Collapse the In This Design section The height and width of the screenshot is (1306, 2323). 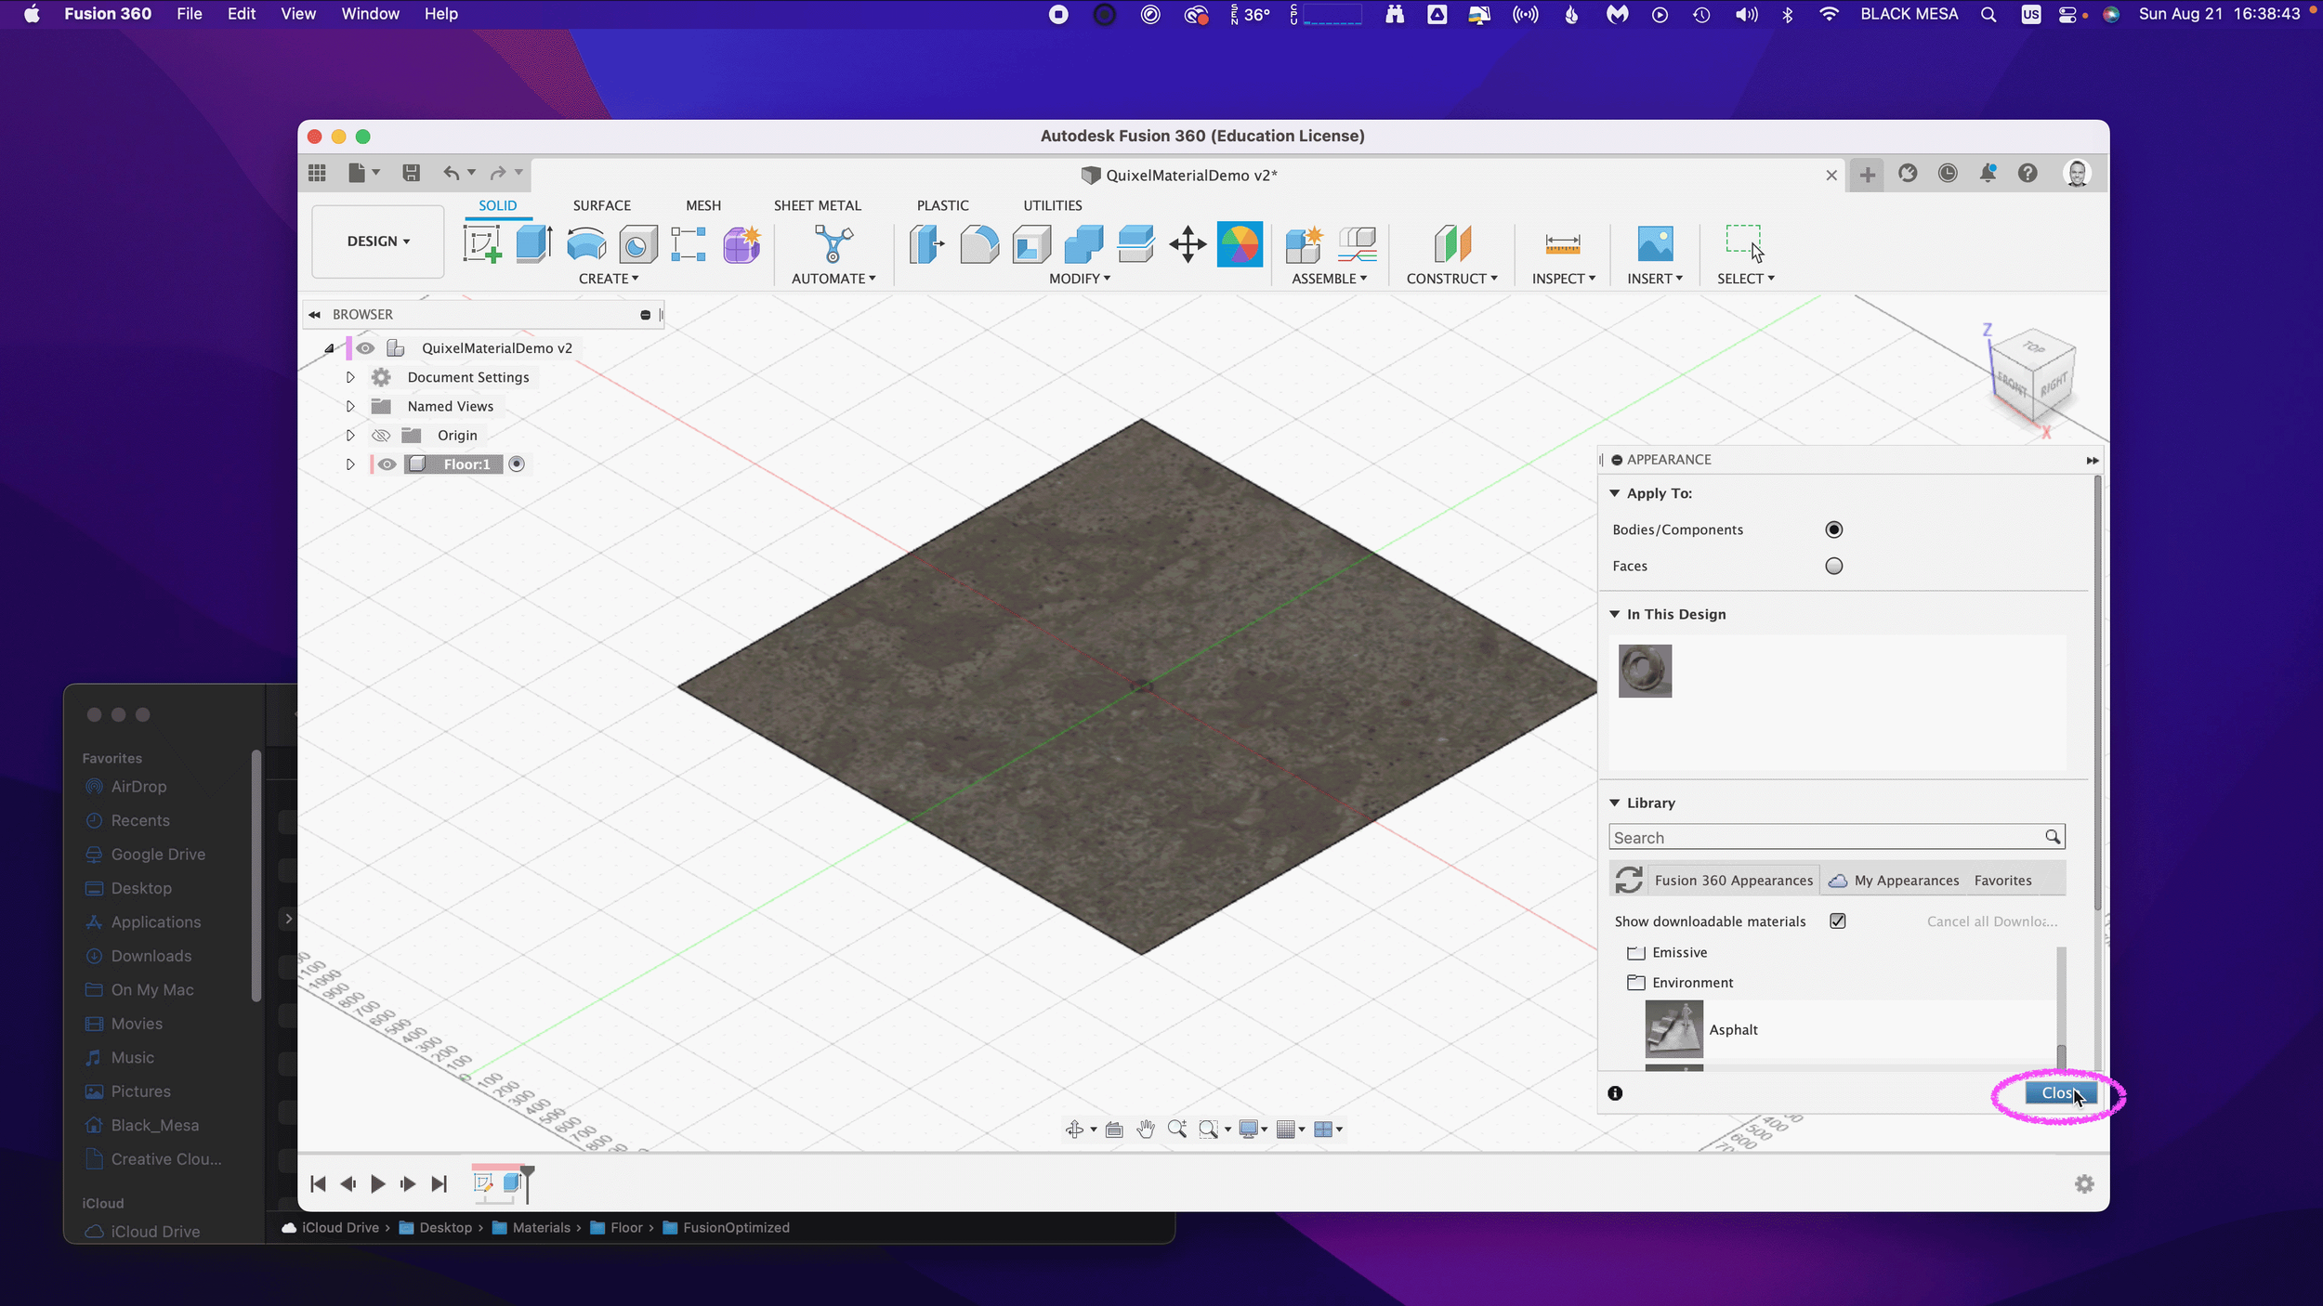1615,614
